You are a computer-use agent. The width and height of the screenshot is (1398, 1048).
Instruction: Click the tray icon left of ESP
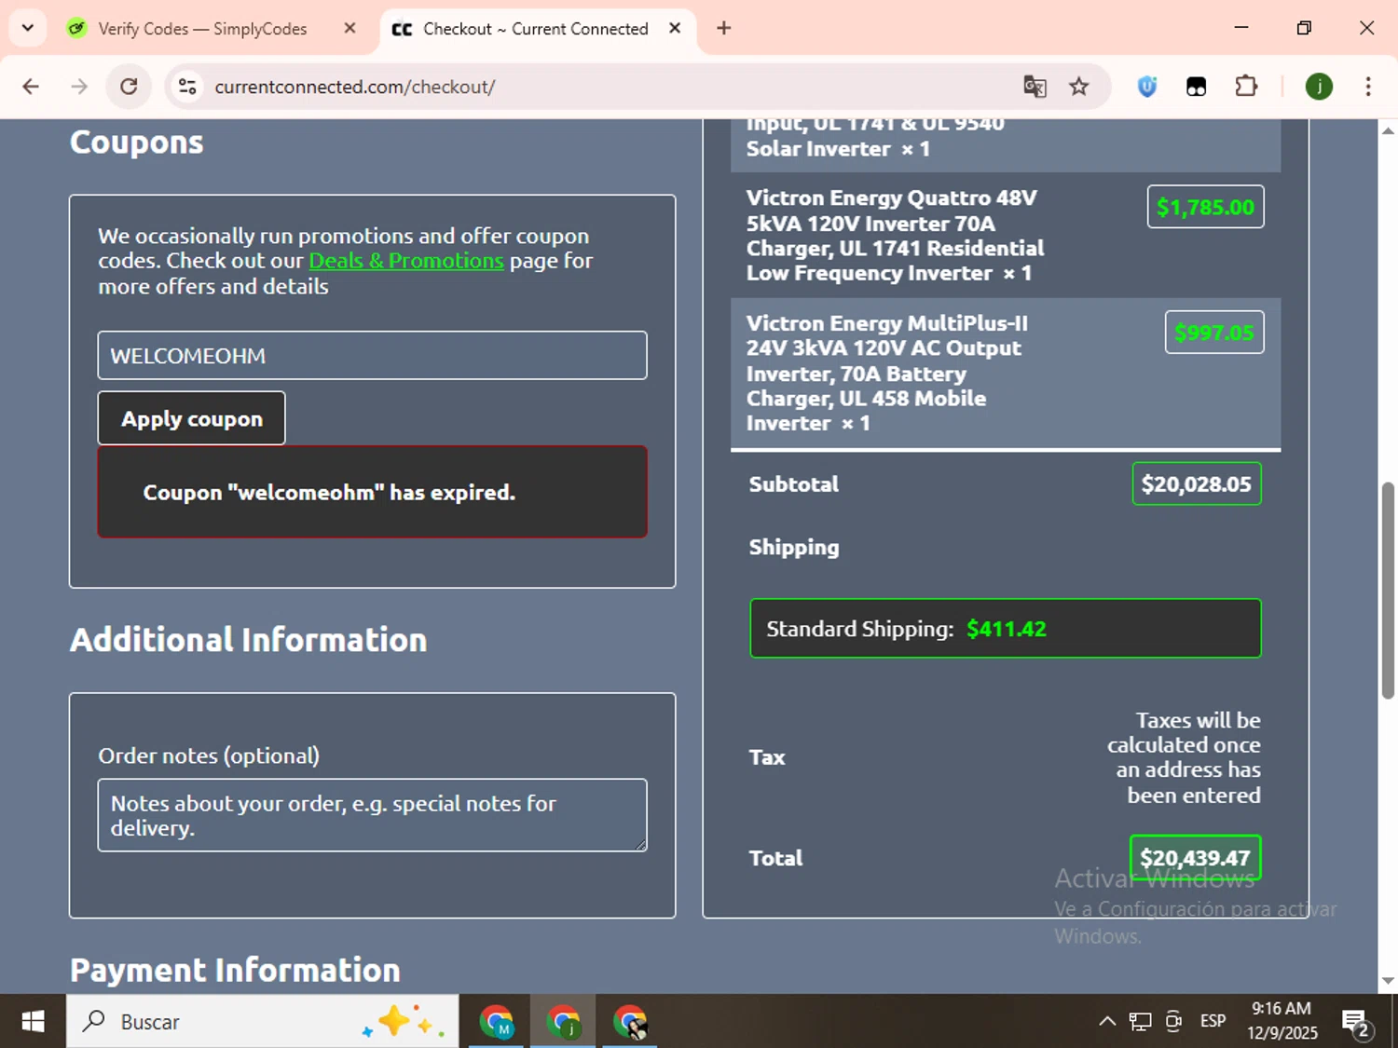point(1174,1022)
